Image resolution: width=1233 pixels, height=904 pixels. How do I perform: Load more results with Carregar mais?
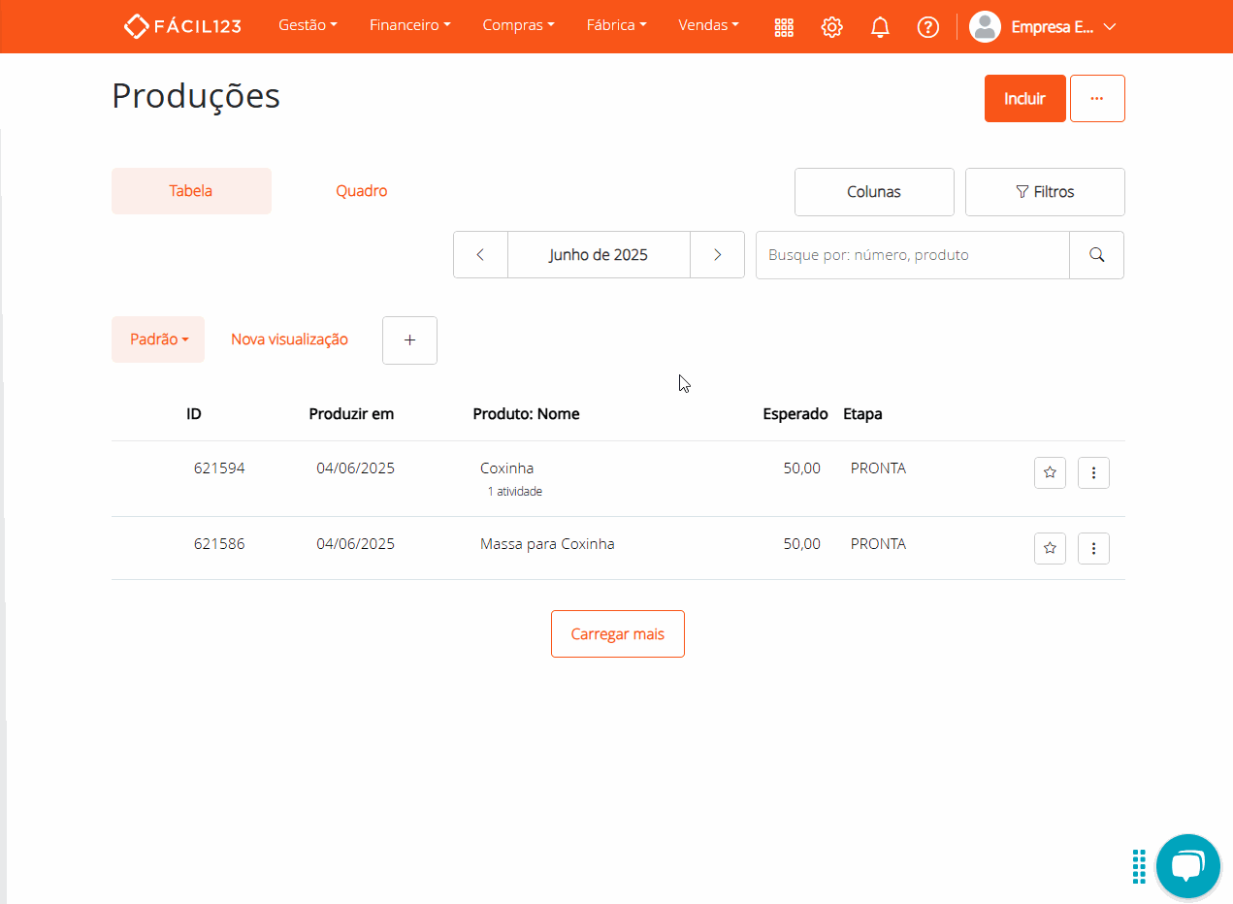(617, 633)
